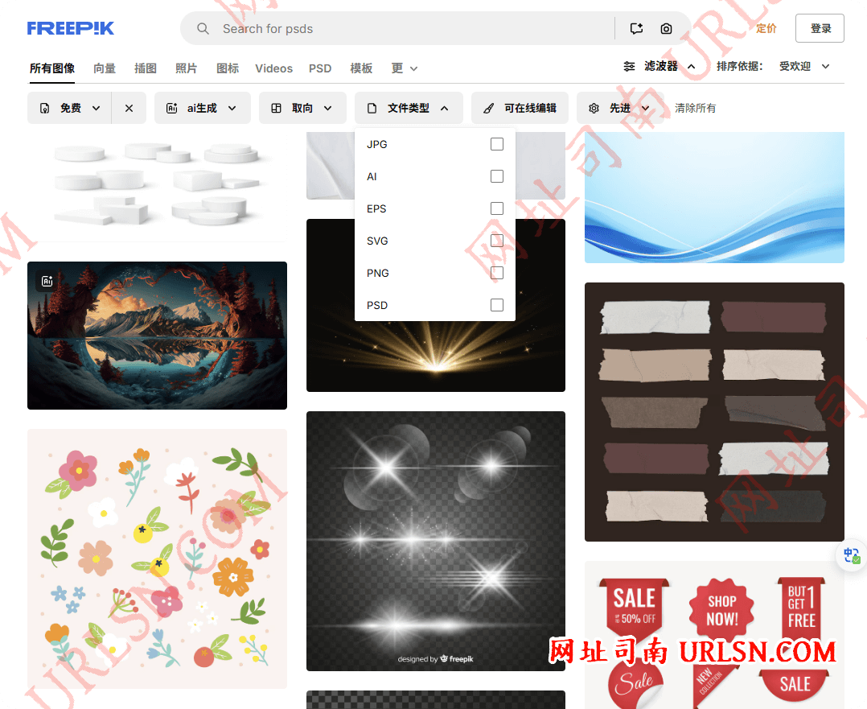This screenshot has width=867, height=709.
Task: Expand the 取向 orientation dropdown
Action: pos(302,107)
